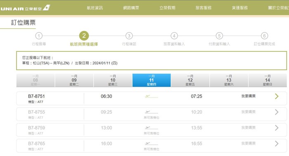Open the 關於立榮航空 menu
This screenshot has width=289, height=156.
click(x=278, y=8)
